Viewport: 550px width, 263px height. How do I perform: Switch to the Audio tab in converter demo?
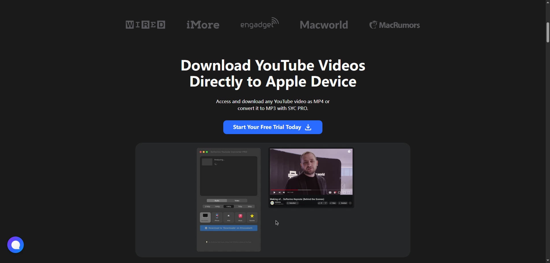point(217,201)
